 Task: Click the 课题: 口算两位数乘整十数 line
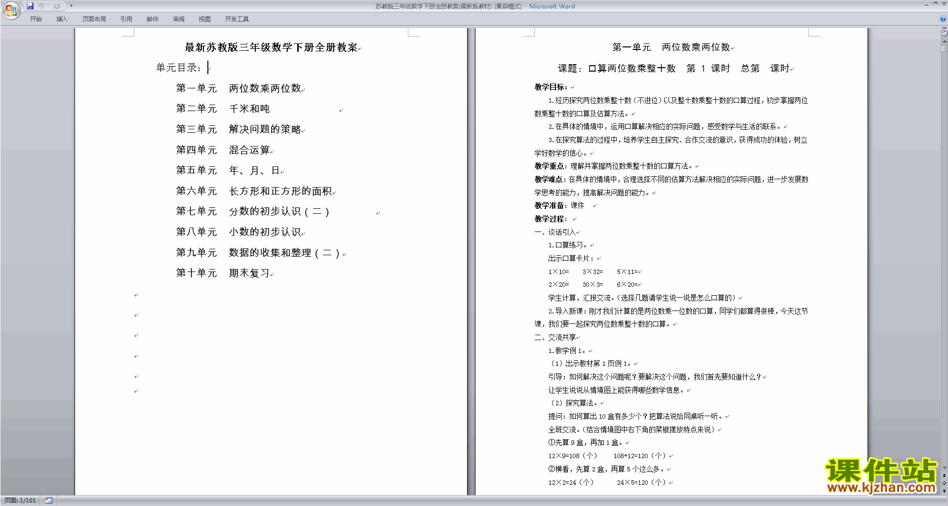[x=674, y=69]
